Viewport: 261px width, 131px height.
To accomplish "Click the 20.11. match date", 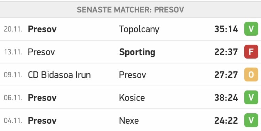I will coord(13,29).
